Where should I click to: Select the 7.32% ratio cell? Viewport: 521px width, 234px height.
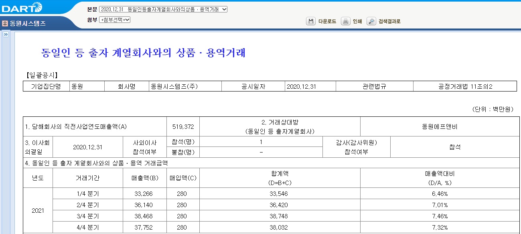coord(440,227)
